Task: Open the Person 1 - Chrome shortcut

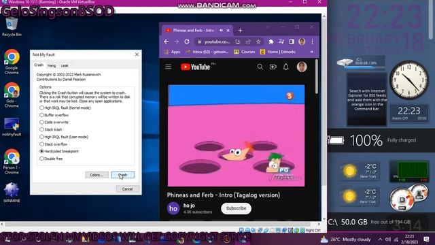Action: click(12, 162)
